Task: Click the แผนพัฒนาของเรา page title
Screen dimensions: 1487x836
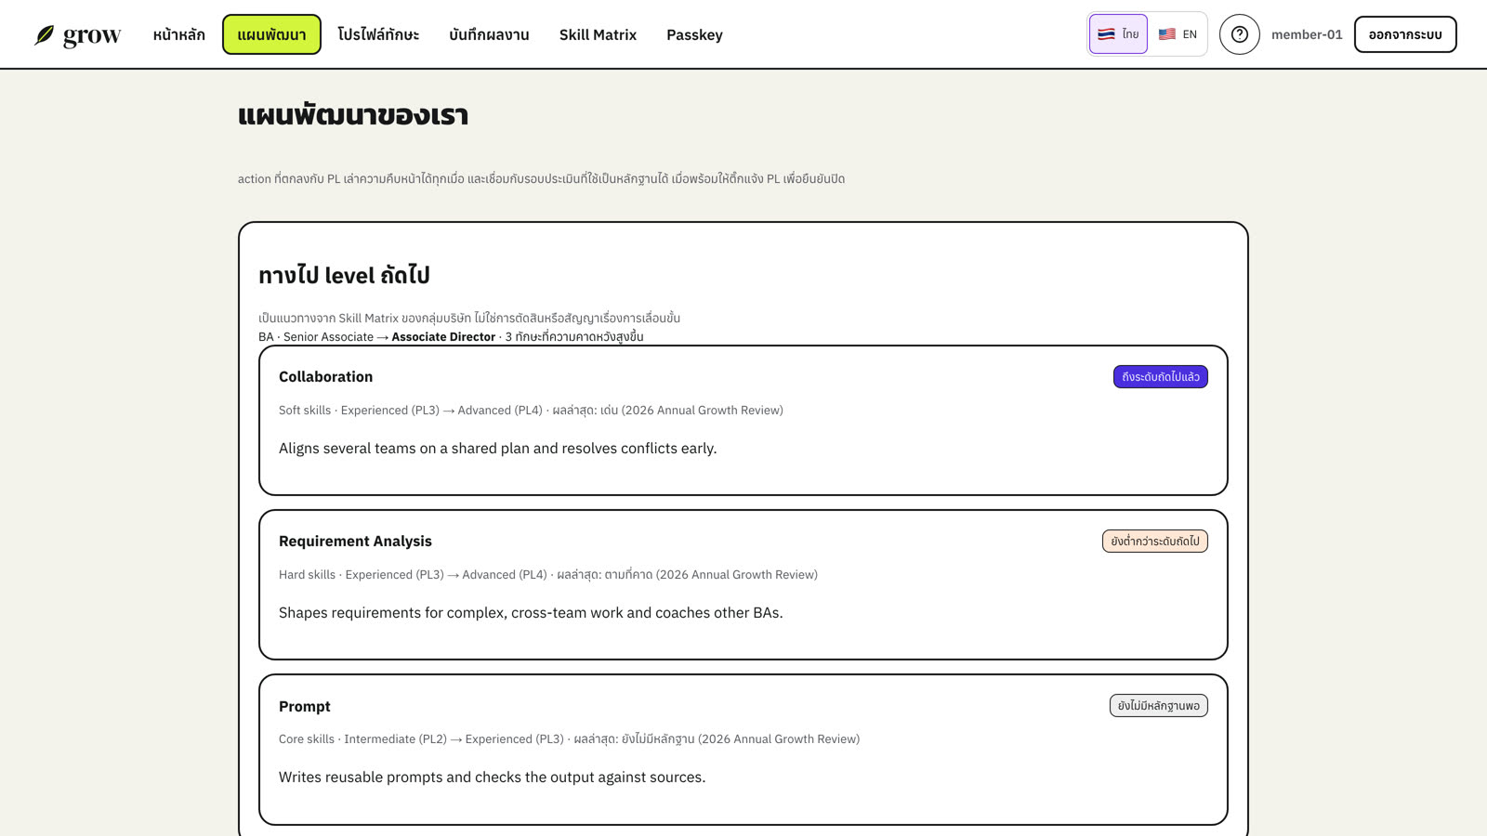Action: (x=353, y=115)
